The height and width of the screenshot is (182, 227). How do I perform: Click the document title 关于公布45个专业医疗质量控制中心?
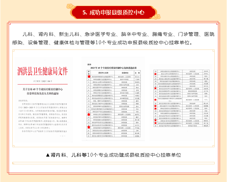(43, 89)
